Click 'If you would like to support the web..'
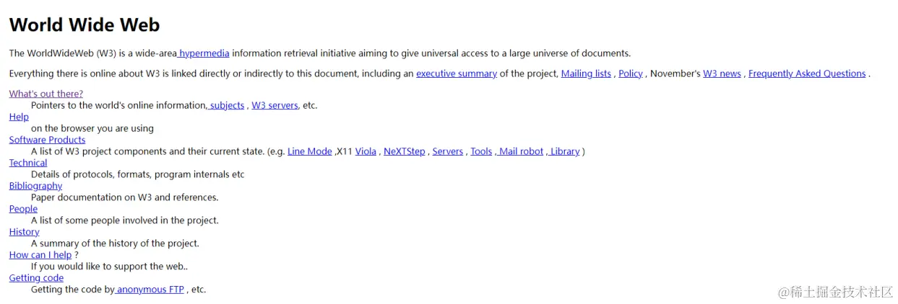This screenshot has height=304, width=898. [109, 267]
